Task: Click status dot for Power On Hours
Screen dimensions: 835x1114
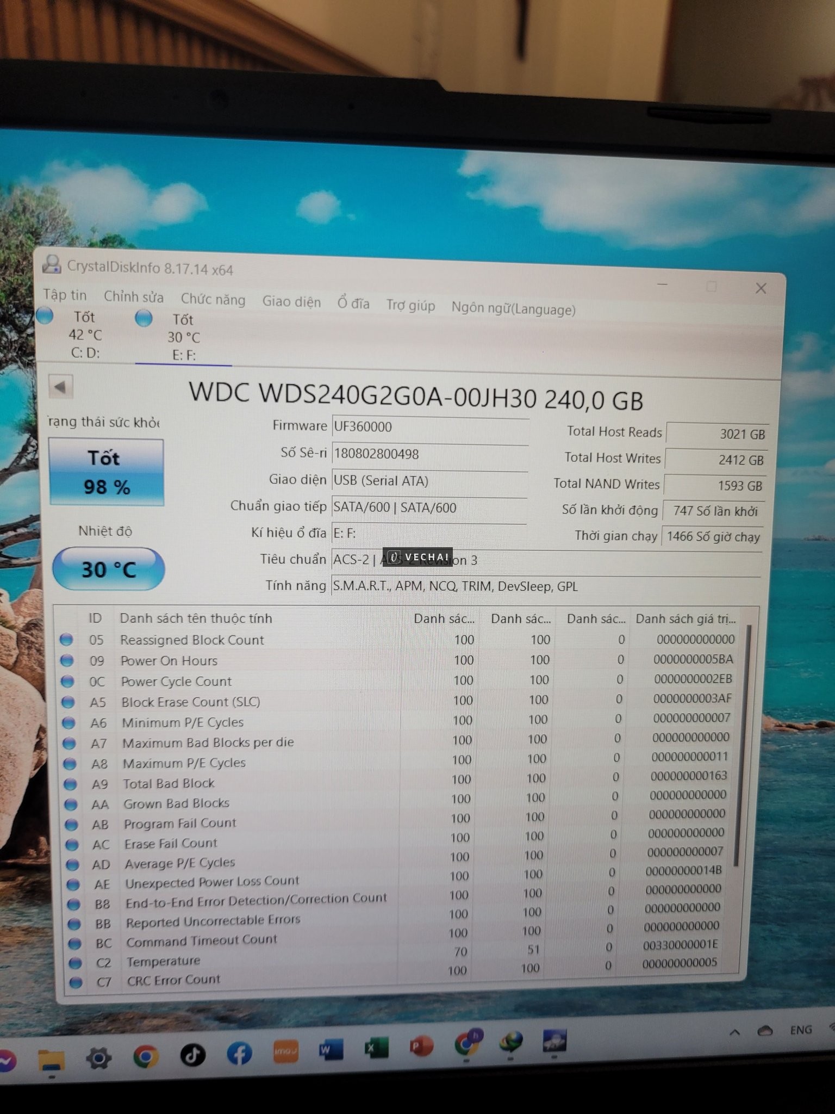Action: click(x=67, y=660)
